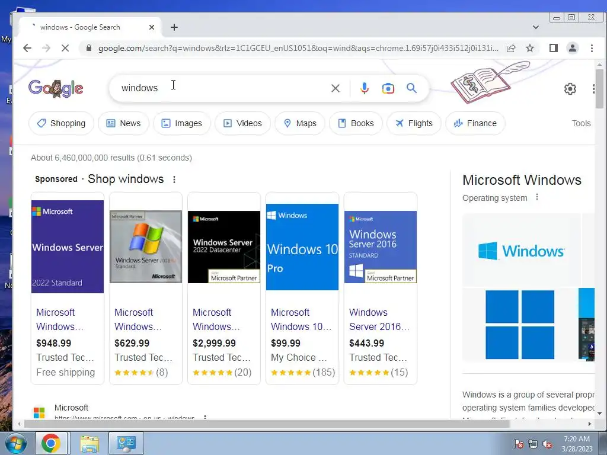This screenshot has width=607, height=455.
Task: Click the padlock site info icon
Action: coord(89,48)
